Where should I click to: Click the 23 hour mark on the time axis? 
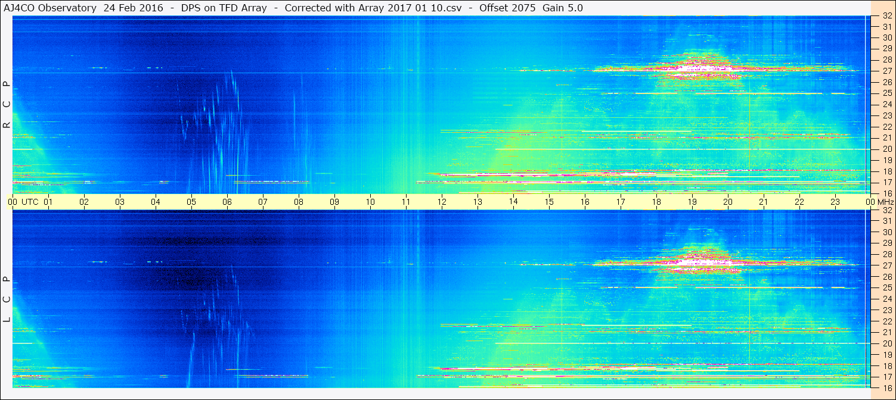[x=835, y=202]
